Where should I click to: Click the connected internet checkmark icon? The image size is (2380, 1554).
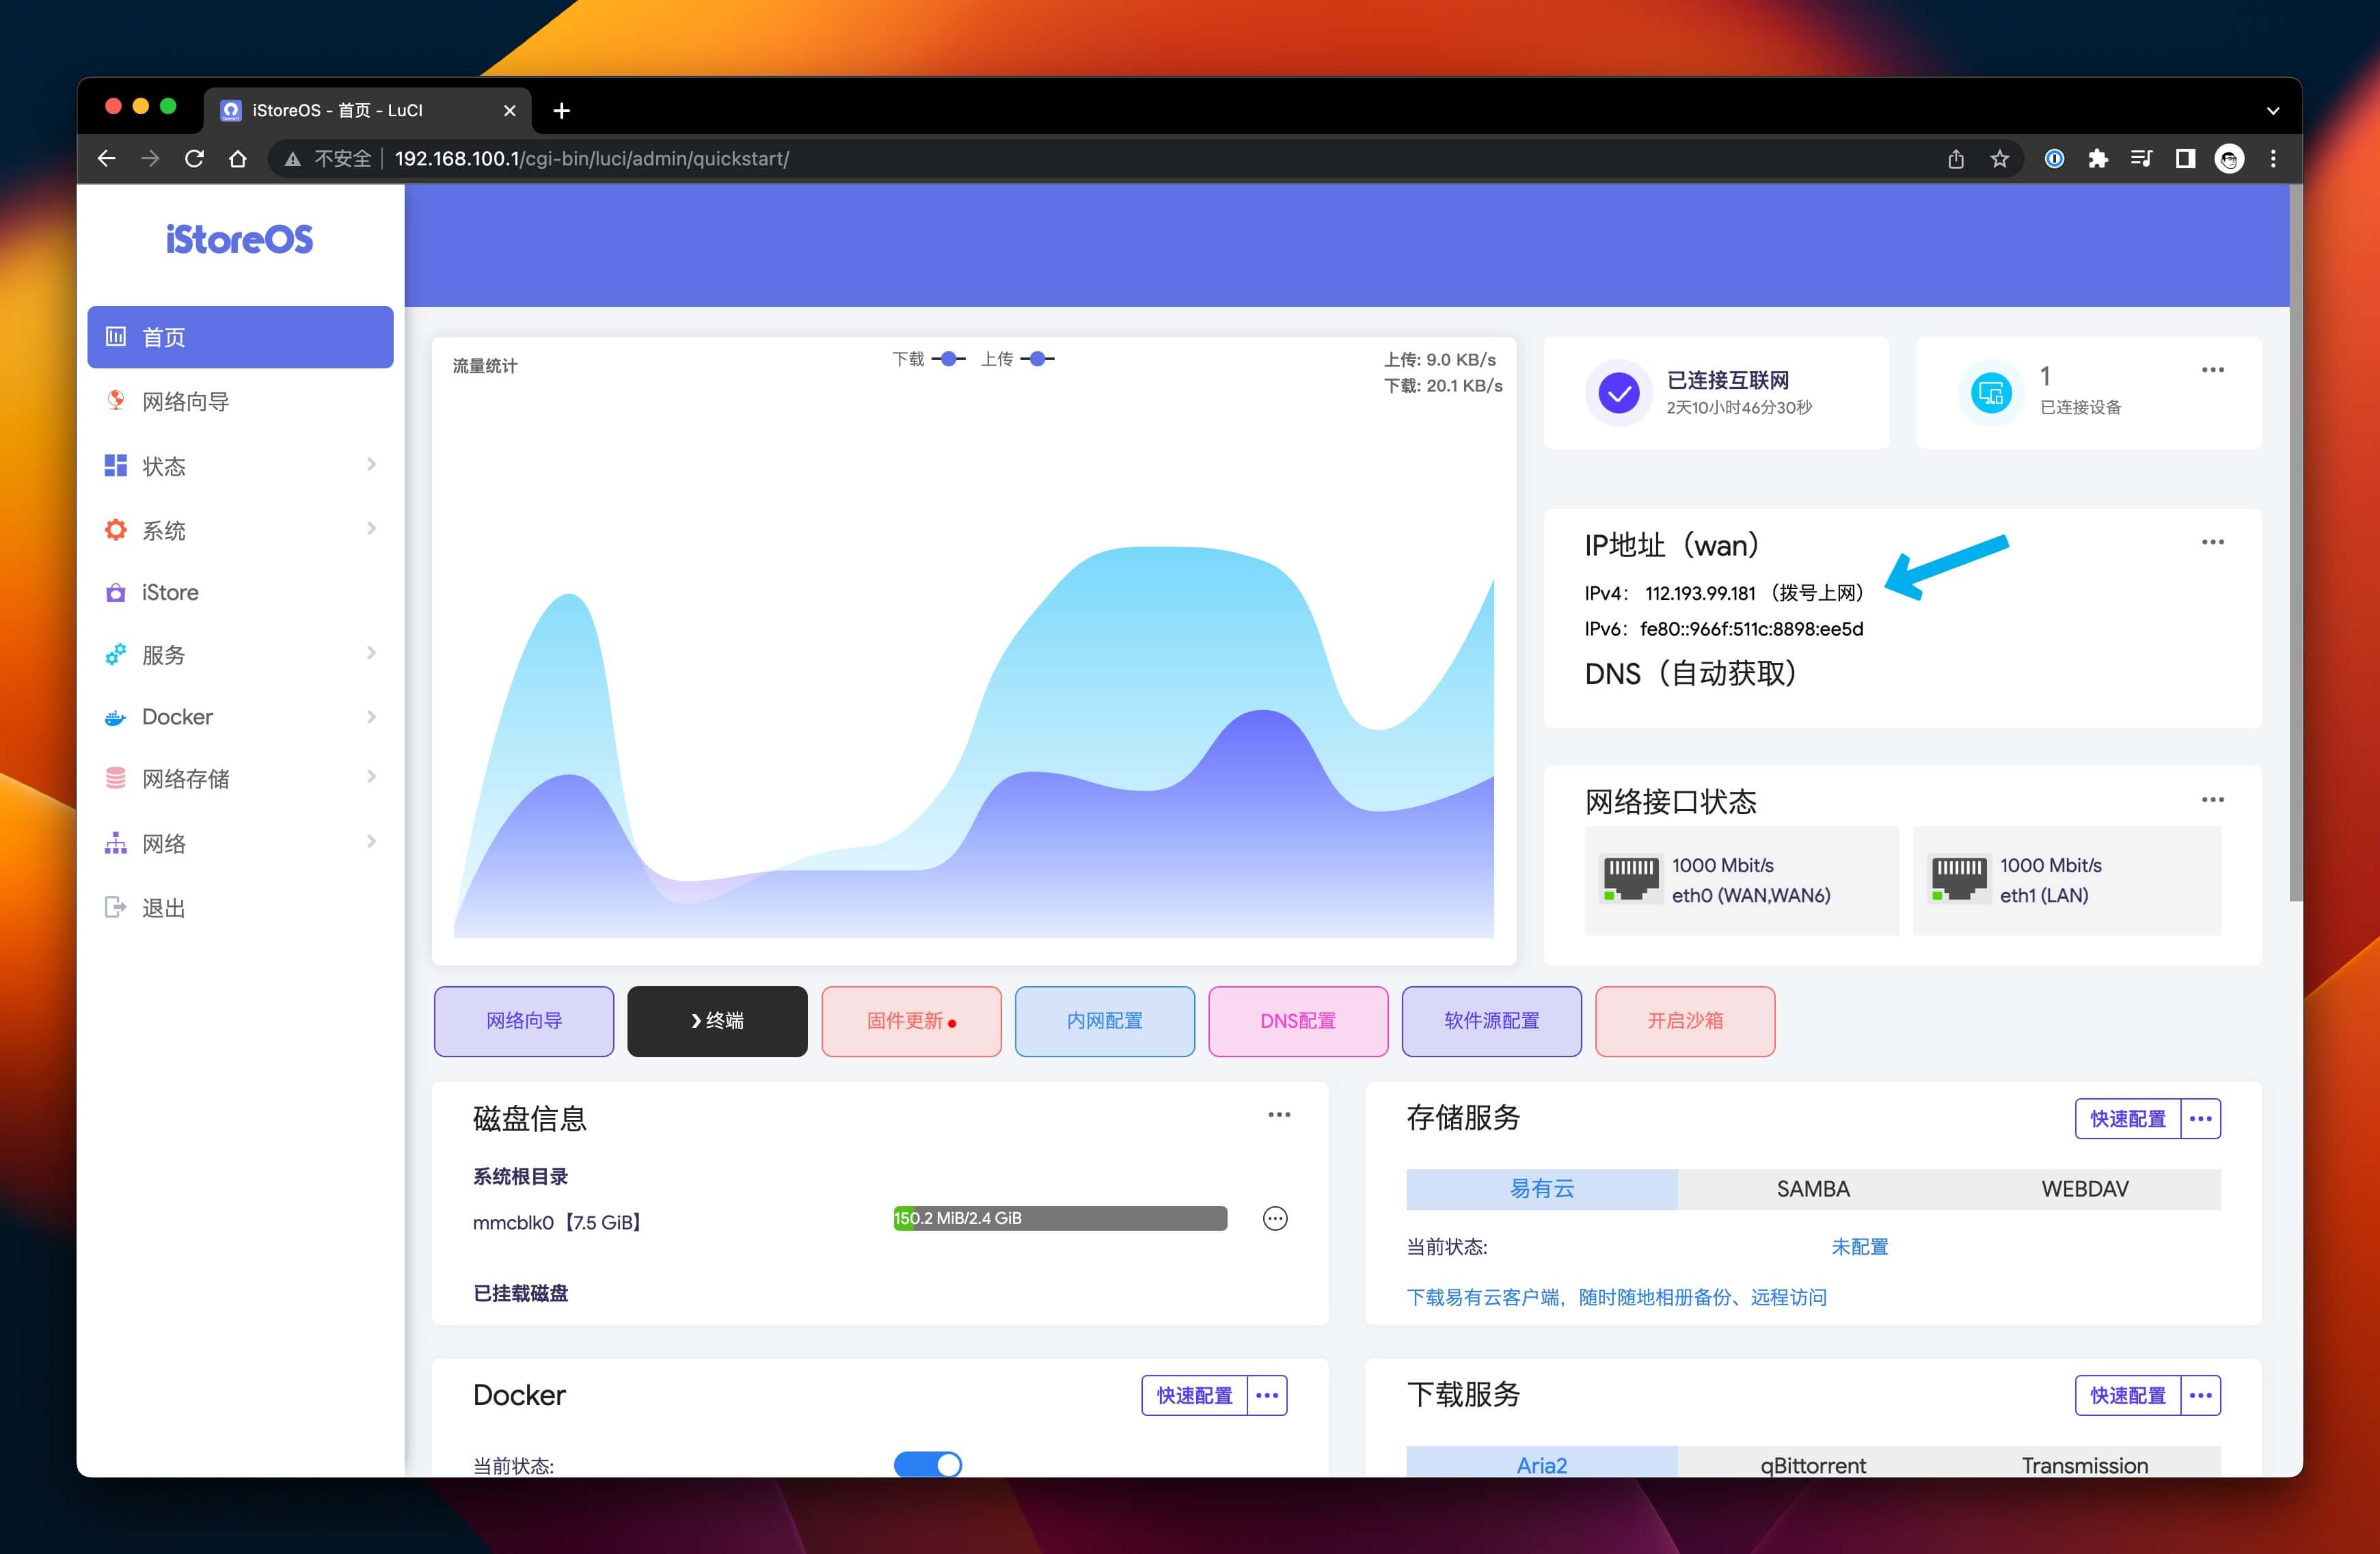[x=1618, y=392]
